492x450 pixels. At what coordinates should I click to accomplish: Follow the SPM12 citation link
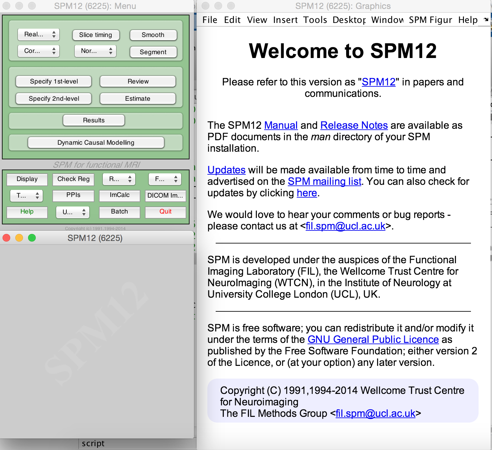click(378, 82)
